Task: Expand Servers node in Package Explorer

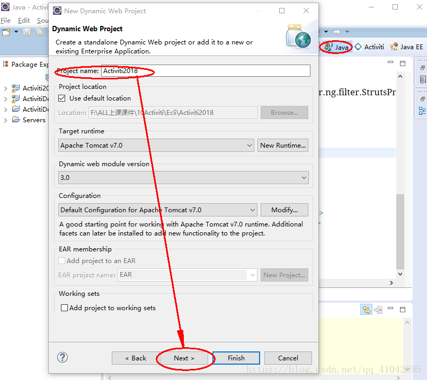Action: (x=5, y=120)
